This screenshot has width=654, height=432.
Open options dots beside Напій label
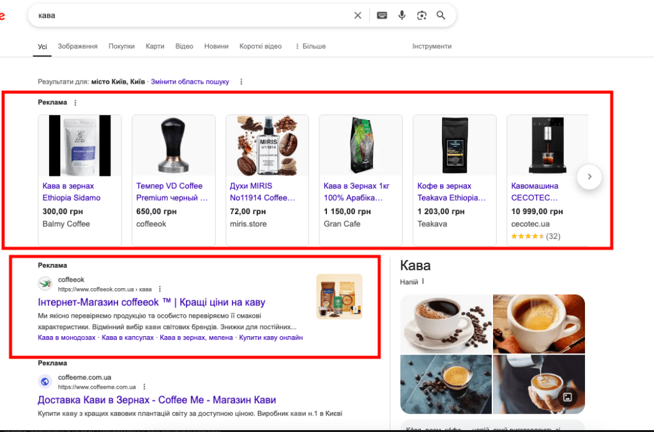(423, 281)
